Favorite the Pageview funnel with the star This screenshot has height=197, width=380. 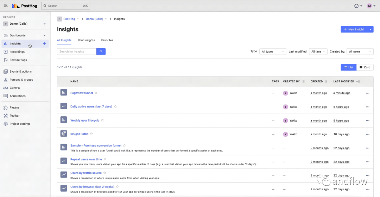click(96, 93)
